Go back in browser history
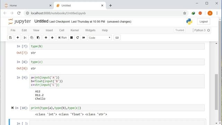Image resolution: width=222 pixels, height=125 pixels. [5, 13]
